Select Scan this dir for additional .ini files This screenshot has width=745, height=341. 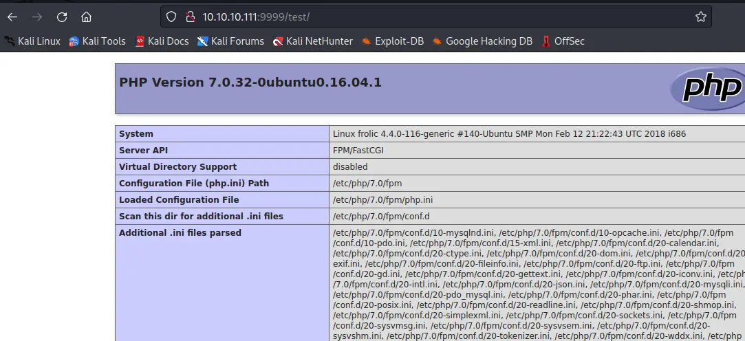pyautogui.click(x=201, y=217)
